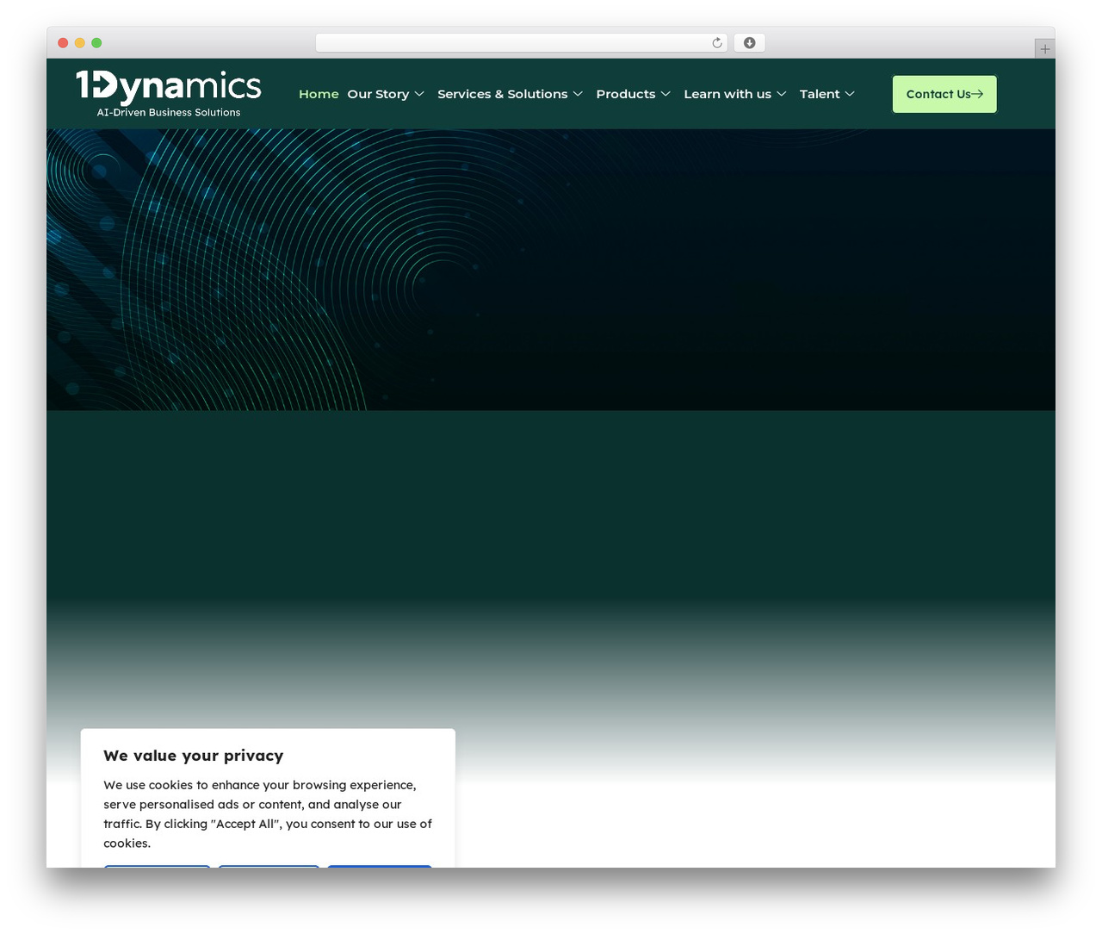This screenshot has width=1102, height=934.
Task: Open the browser downloads button
Action: coord(750,43)
